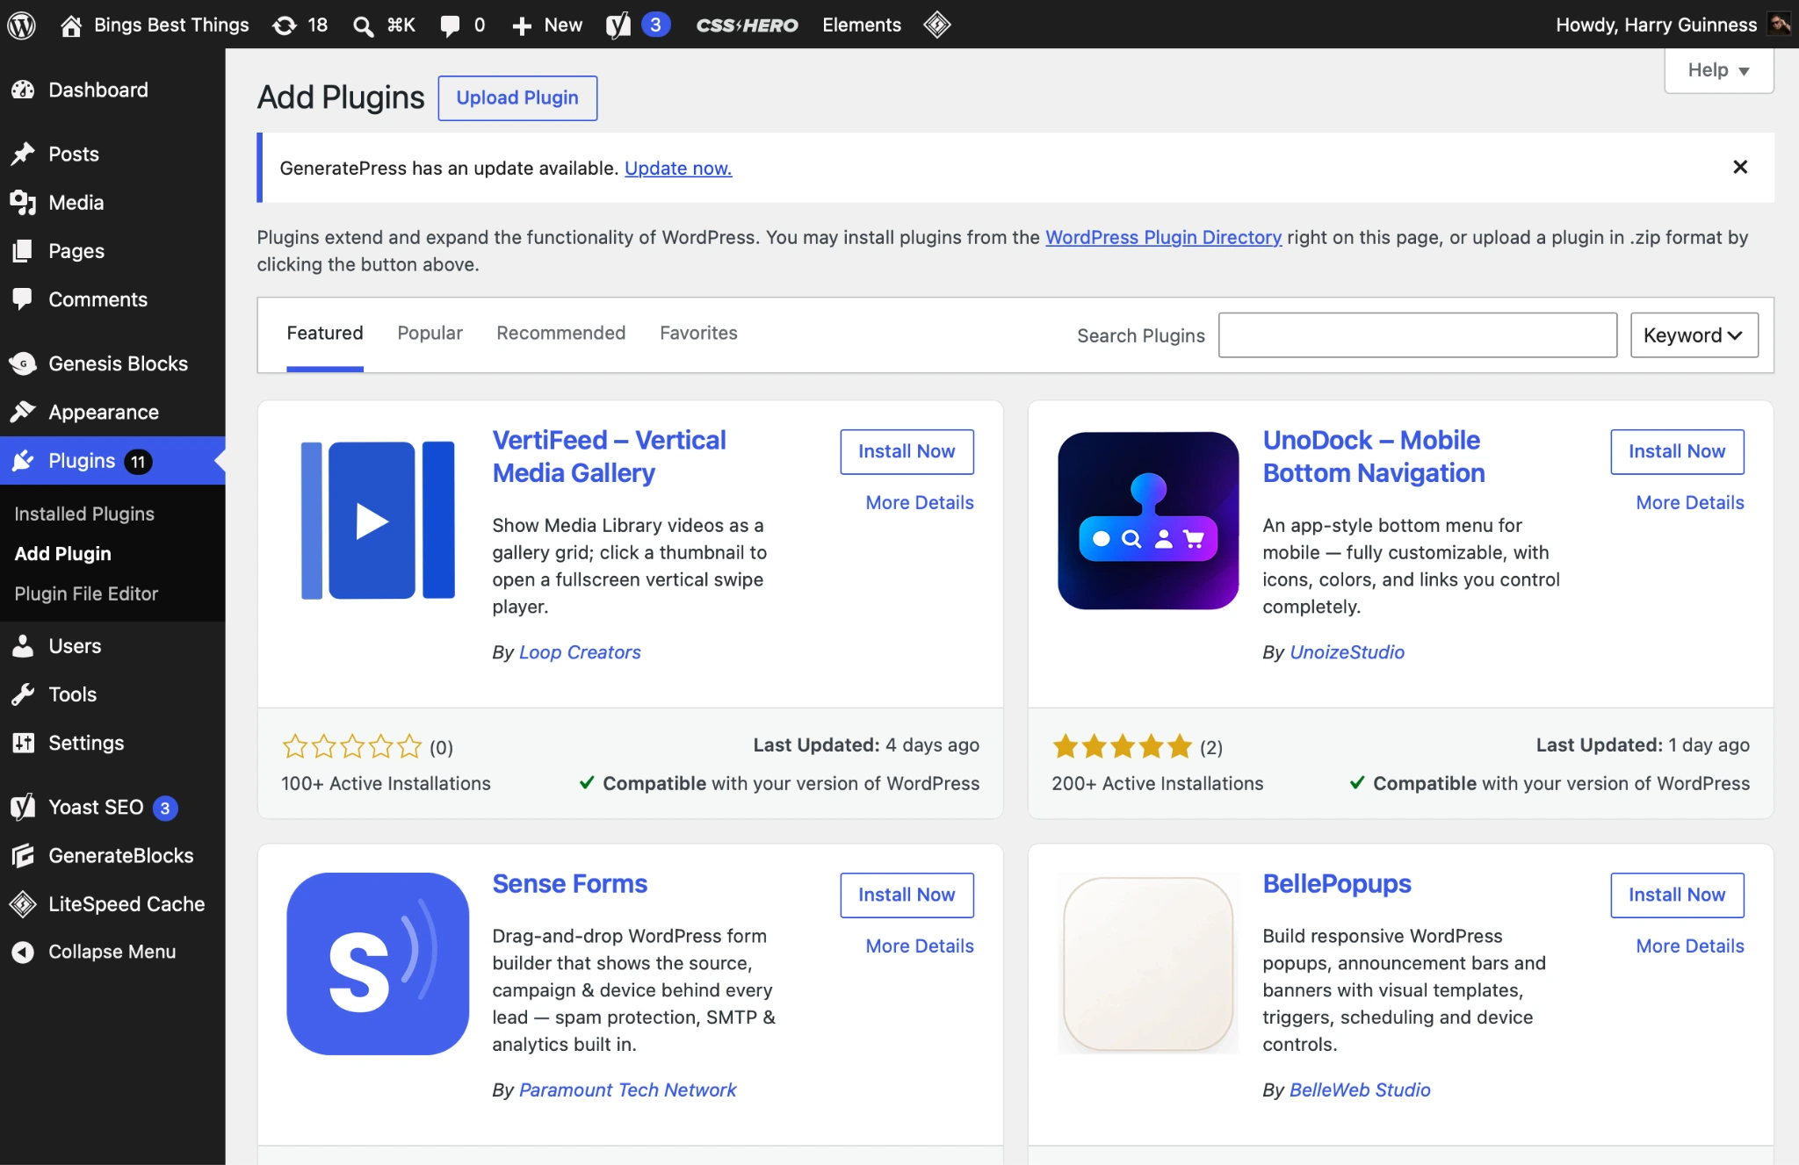
Task: Click the Users icon in the sidebar
Action: (24, 646)
